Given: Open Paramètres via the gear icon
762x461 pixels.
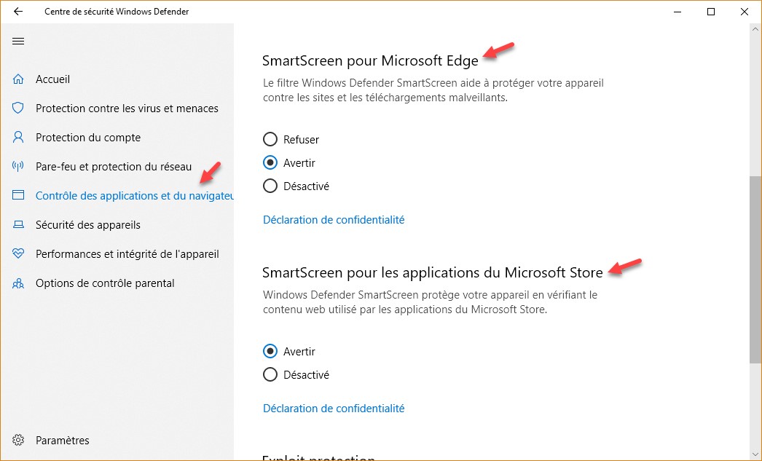Looking at the screenshot, I should tap(18, 441).
